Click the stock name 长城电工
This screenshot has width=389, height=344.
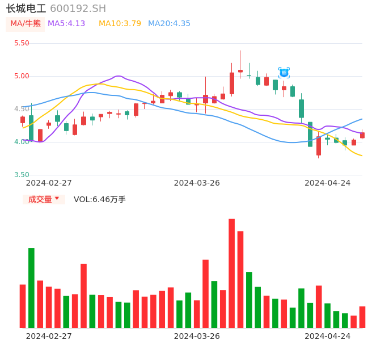point(26,9)
